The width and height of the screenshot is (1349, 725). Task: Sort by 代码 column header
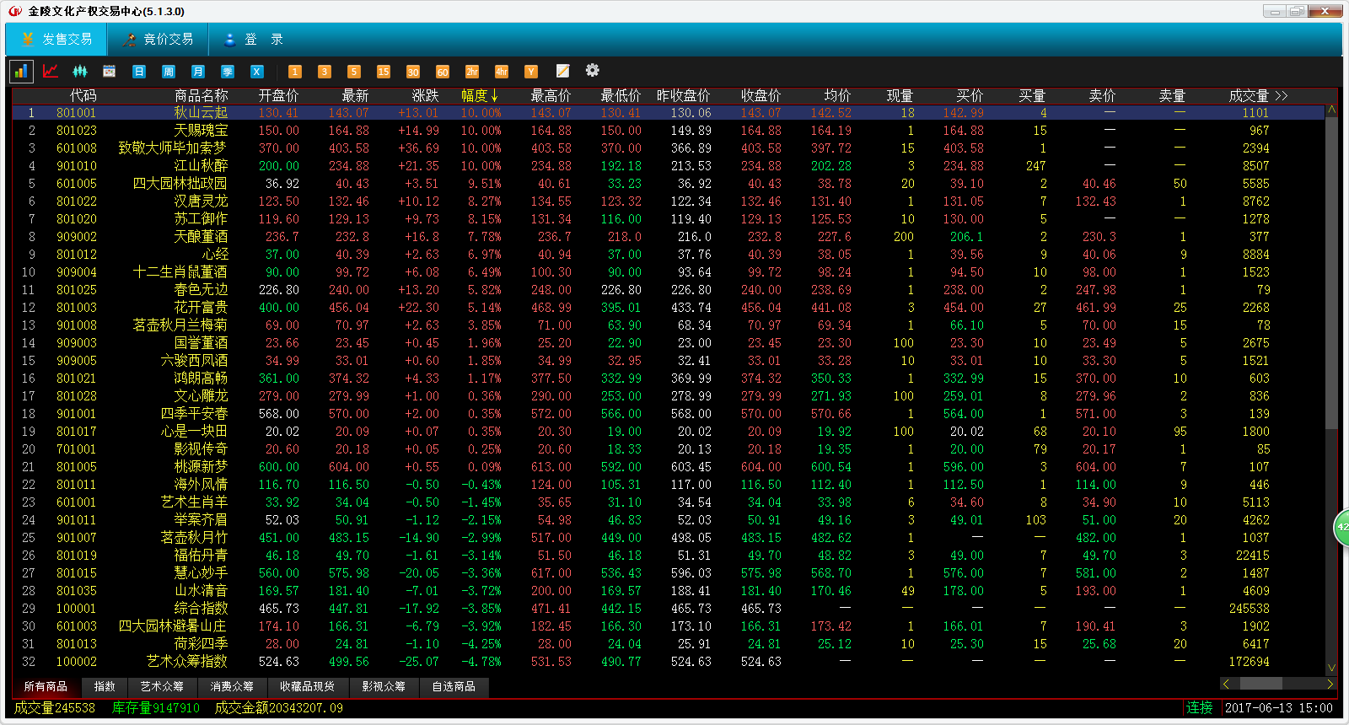point(83,96)
